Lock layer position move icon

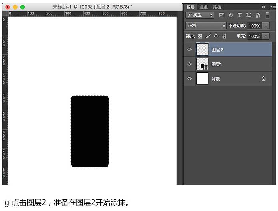click(216, 36)
